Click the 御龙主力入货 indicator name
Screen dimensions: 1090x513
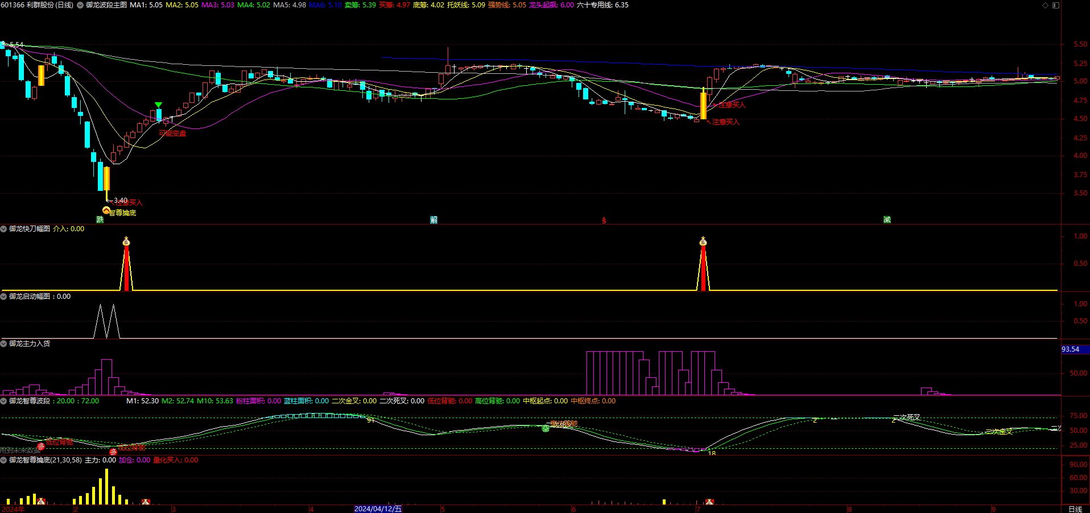30,344
